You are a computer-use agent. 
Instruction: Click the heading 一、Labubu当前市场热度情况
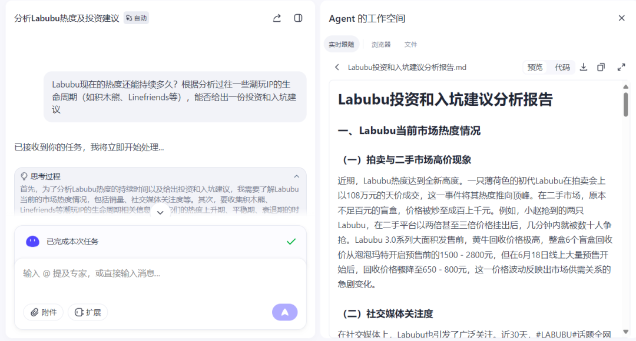click(409, 131)
